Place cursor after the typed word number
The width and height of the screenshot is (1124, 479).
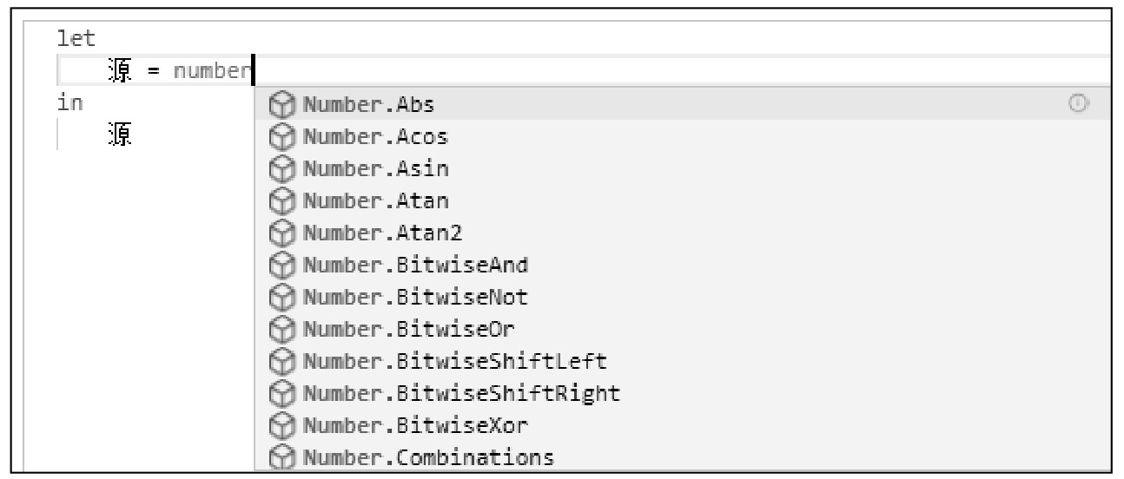point(251,70)
